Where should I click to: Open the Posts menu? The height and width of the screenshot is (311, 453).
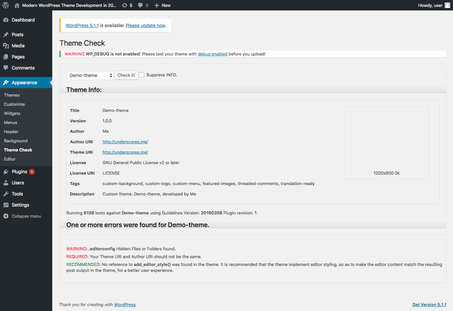(26, 35)
